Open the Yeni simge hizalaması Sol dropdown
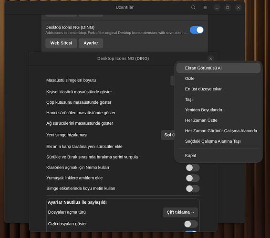Screen dimensions: 270x238 (168, 135)
